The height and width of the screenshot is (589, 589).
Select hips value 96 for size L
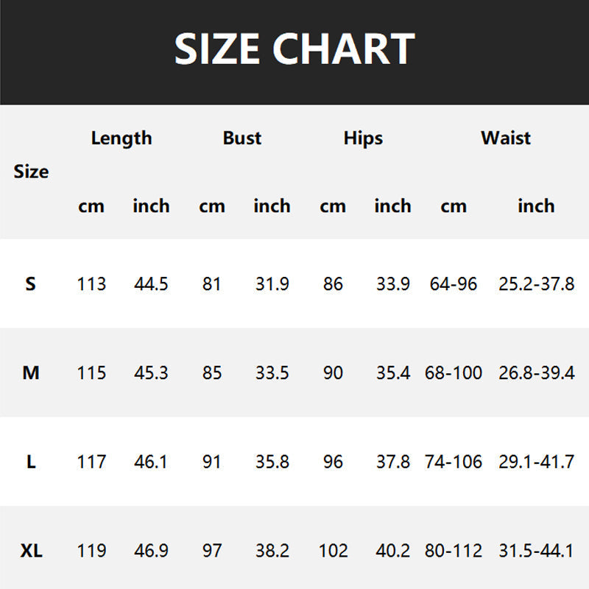pyautogui.click(x=333, y=462)
